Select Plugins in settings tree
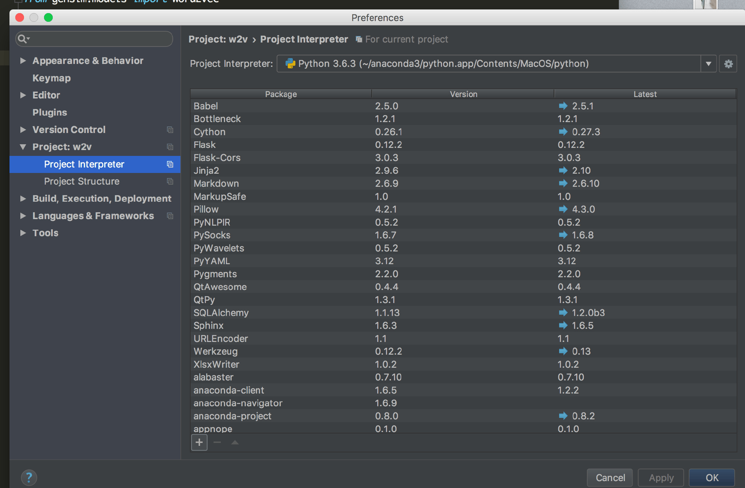This screenshot has width=745, height=488. click(x=50, y=113)
